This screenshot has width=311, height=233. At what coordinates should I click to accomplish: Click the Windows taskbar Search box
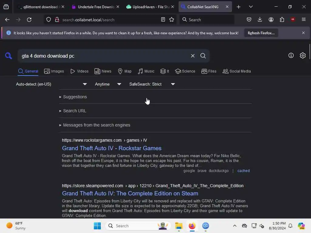pyautogui.click(x=138, y=226)
